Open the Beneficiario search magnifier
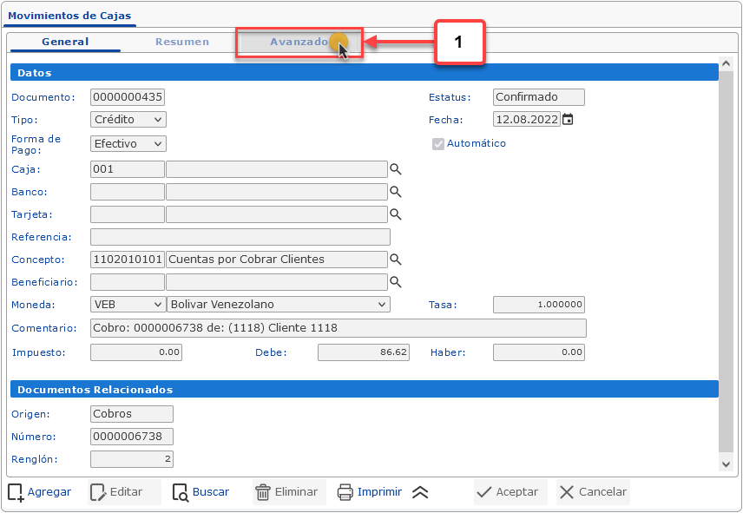Screen dimensions: 743x513 395,281
